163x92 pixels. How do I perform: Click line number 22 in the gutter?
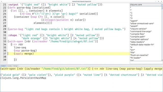pos(5,8)
